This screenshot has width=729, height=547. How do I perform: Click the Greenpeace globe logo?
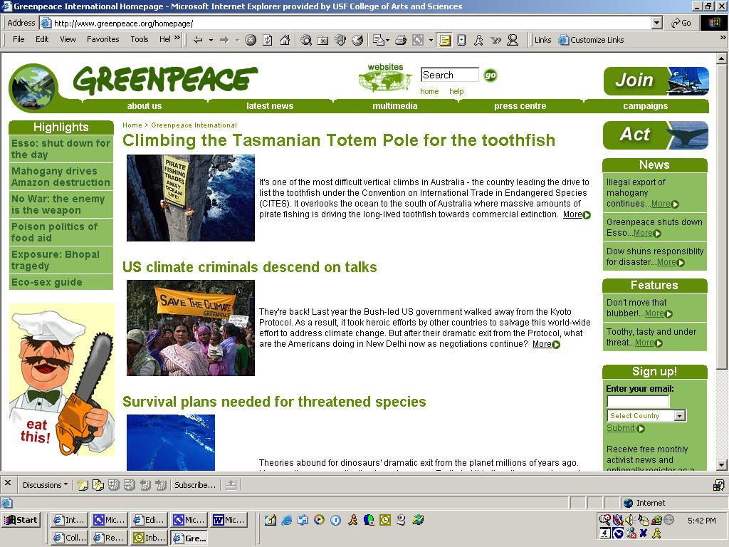[x=33, y=88]
